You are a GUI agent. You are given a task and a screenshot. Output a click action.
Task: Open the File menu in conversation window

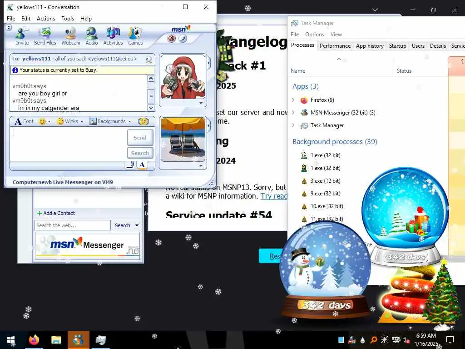pos(11,18)
